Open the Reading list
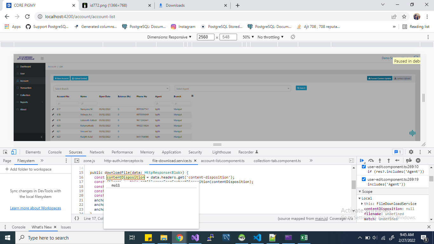Screen dimensions: 434x244 pos(416,27)
